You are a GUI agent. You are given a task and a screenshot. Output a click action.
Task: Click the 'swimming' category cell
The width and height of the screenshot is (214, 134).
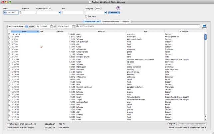pos(169,67)
